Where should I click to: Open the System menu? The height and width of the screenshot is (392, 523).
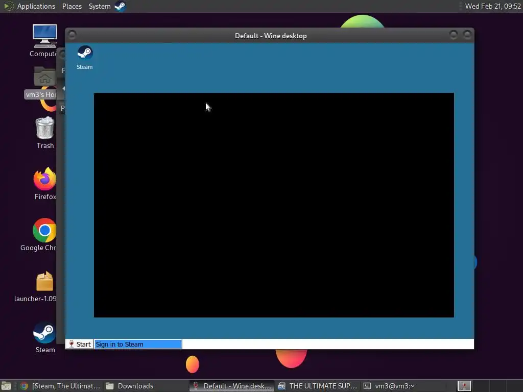(x=100, y=6)
